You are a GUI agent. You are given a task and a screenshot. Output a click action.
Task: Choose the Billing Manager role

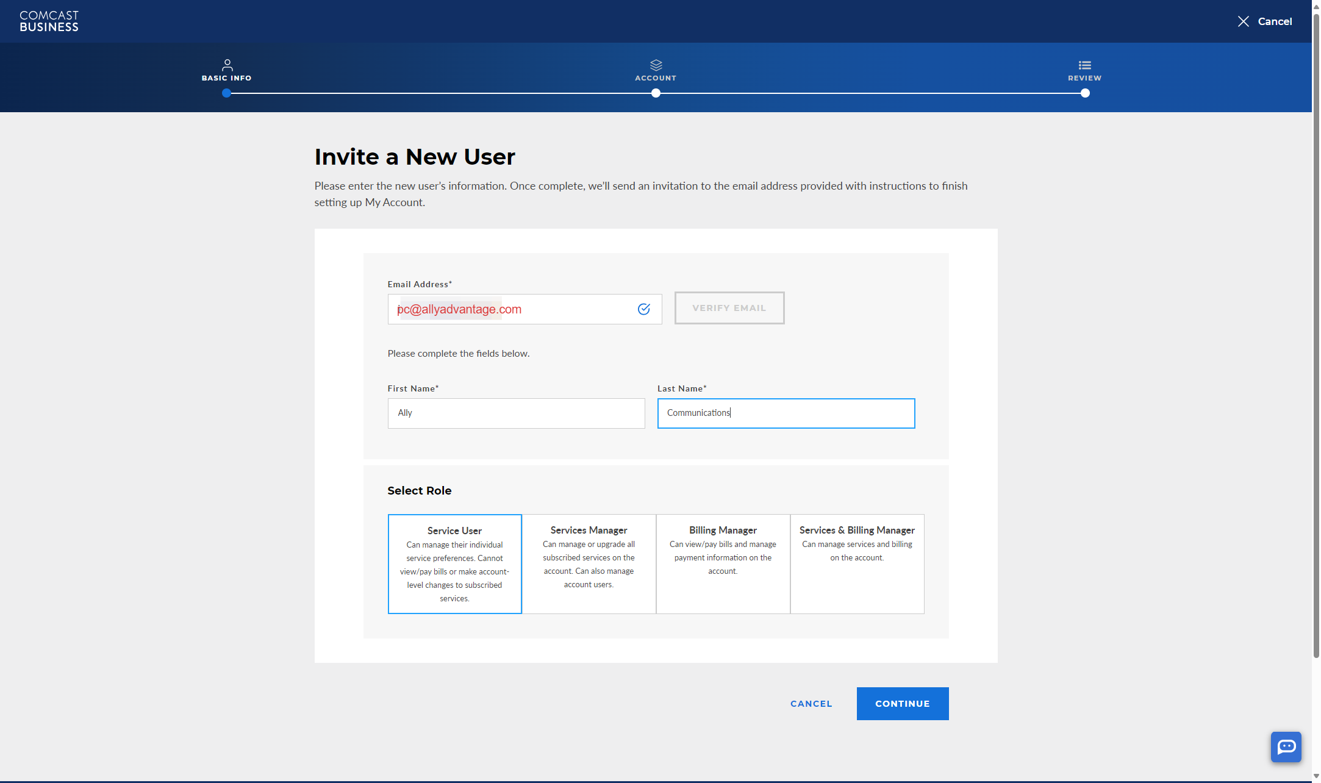click(723, 563)
